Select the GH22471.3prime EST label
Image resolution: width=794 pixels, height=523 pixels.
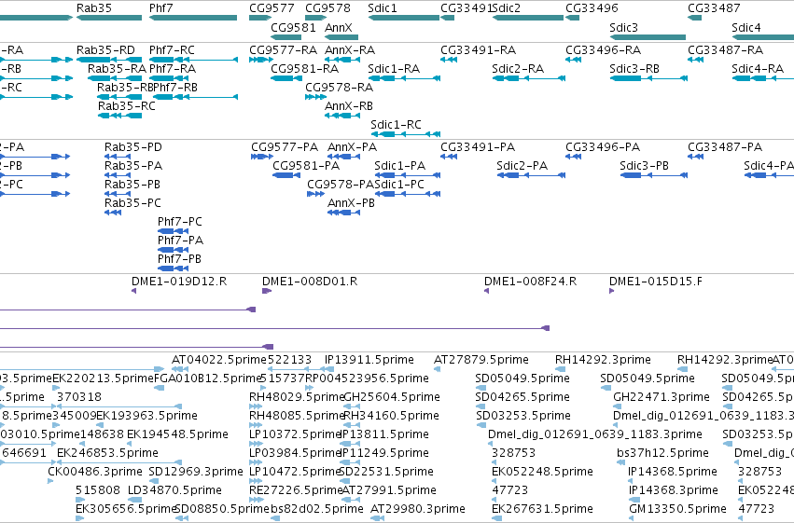pyautogui.click(x=662, y=397)
